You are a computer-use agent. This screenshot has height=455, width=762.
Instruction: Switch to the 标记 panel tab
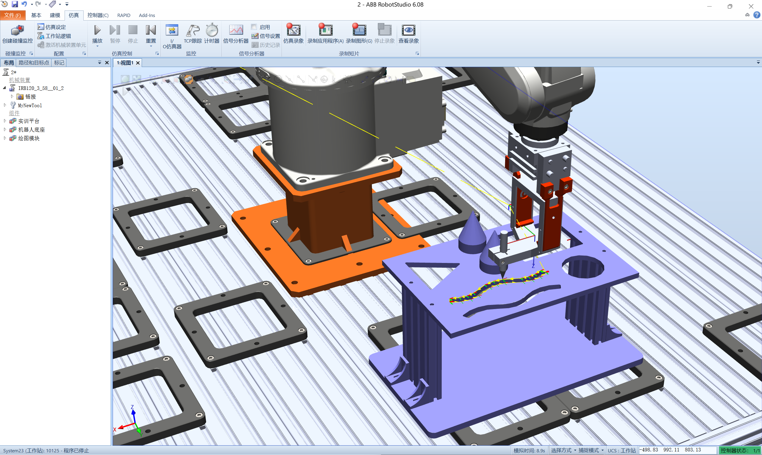(59, 63)
